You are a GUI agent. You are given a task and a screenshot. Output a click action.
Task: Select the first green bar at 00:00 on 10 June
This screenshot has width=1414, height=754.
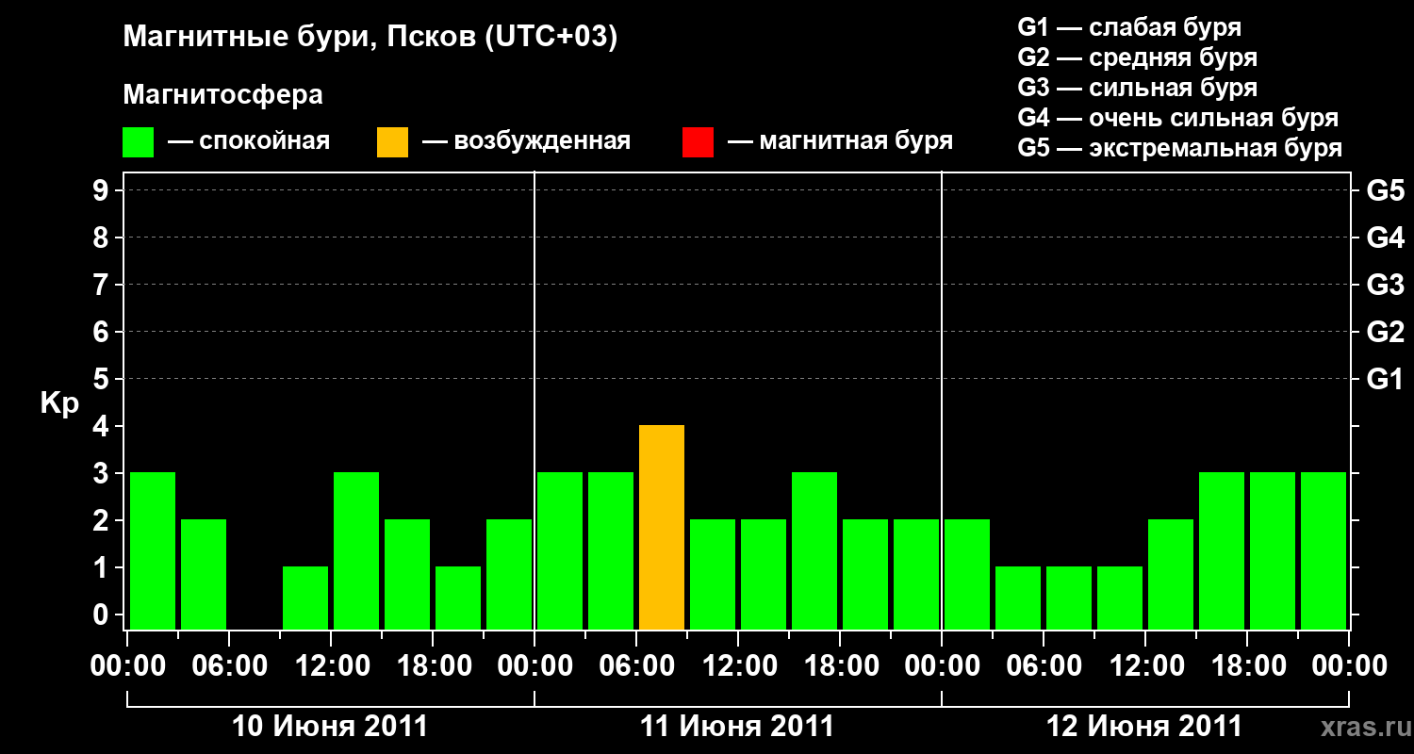point(153,551)
